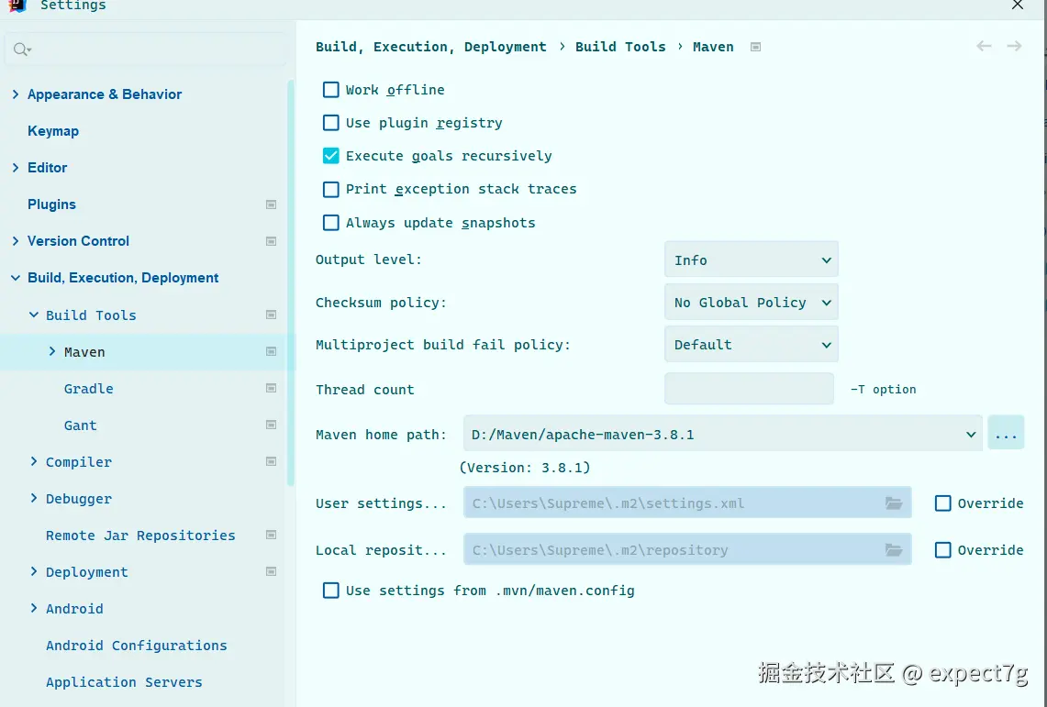Click inside the settings search field
The image size is (1047, 707).
[x=147, y=50]
